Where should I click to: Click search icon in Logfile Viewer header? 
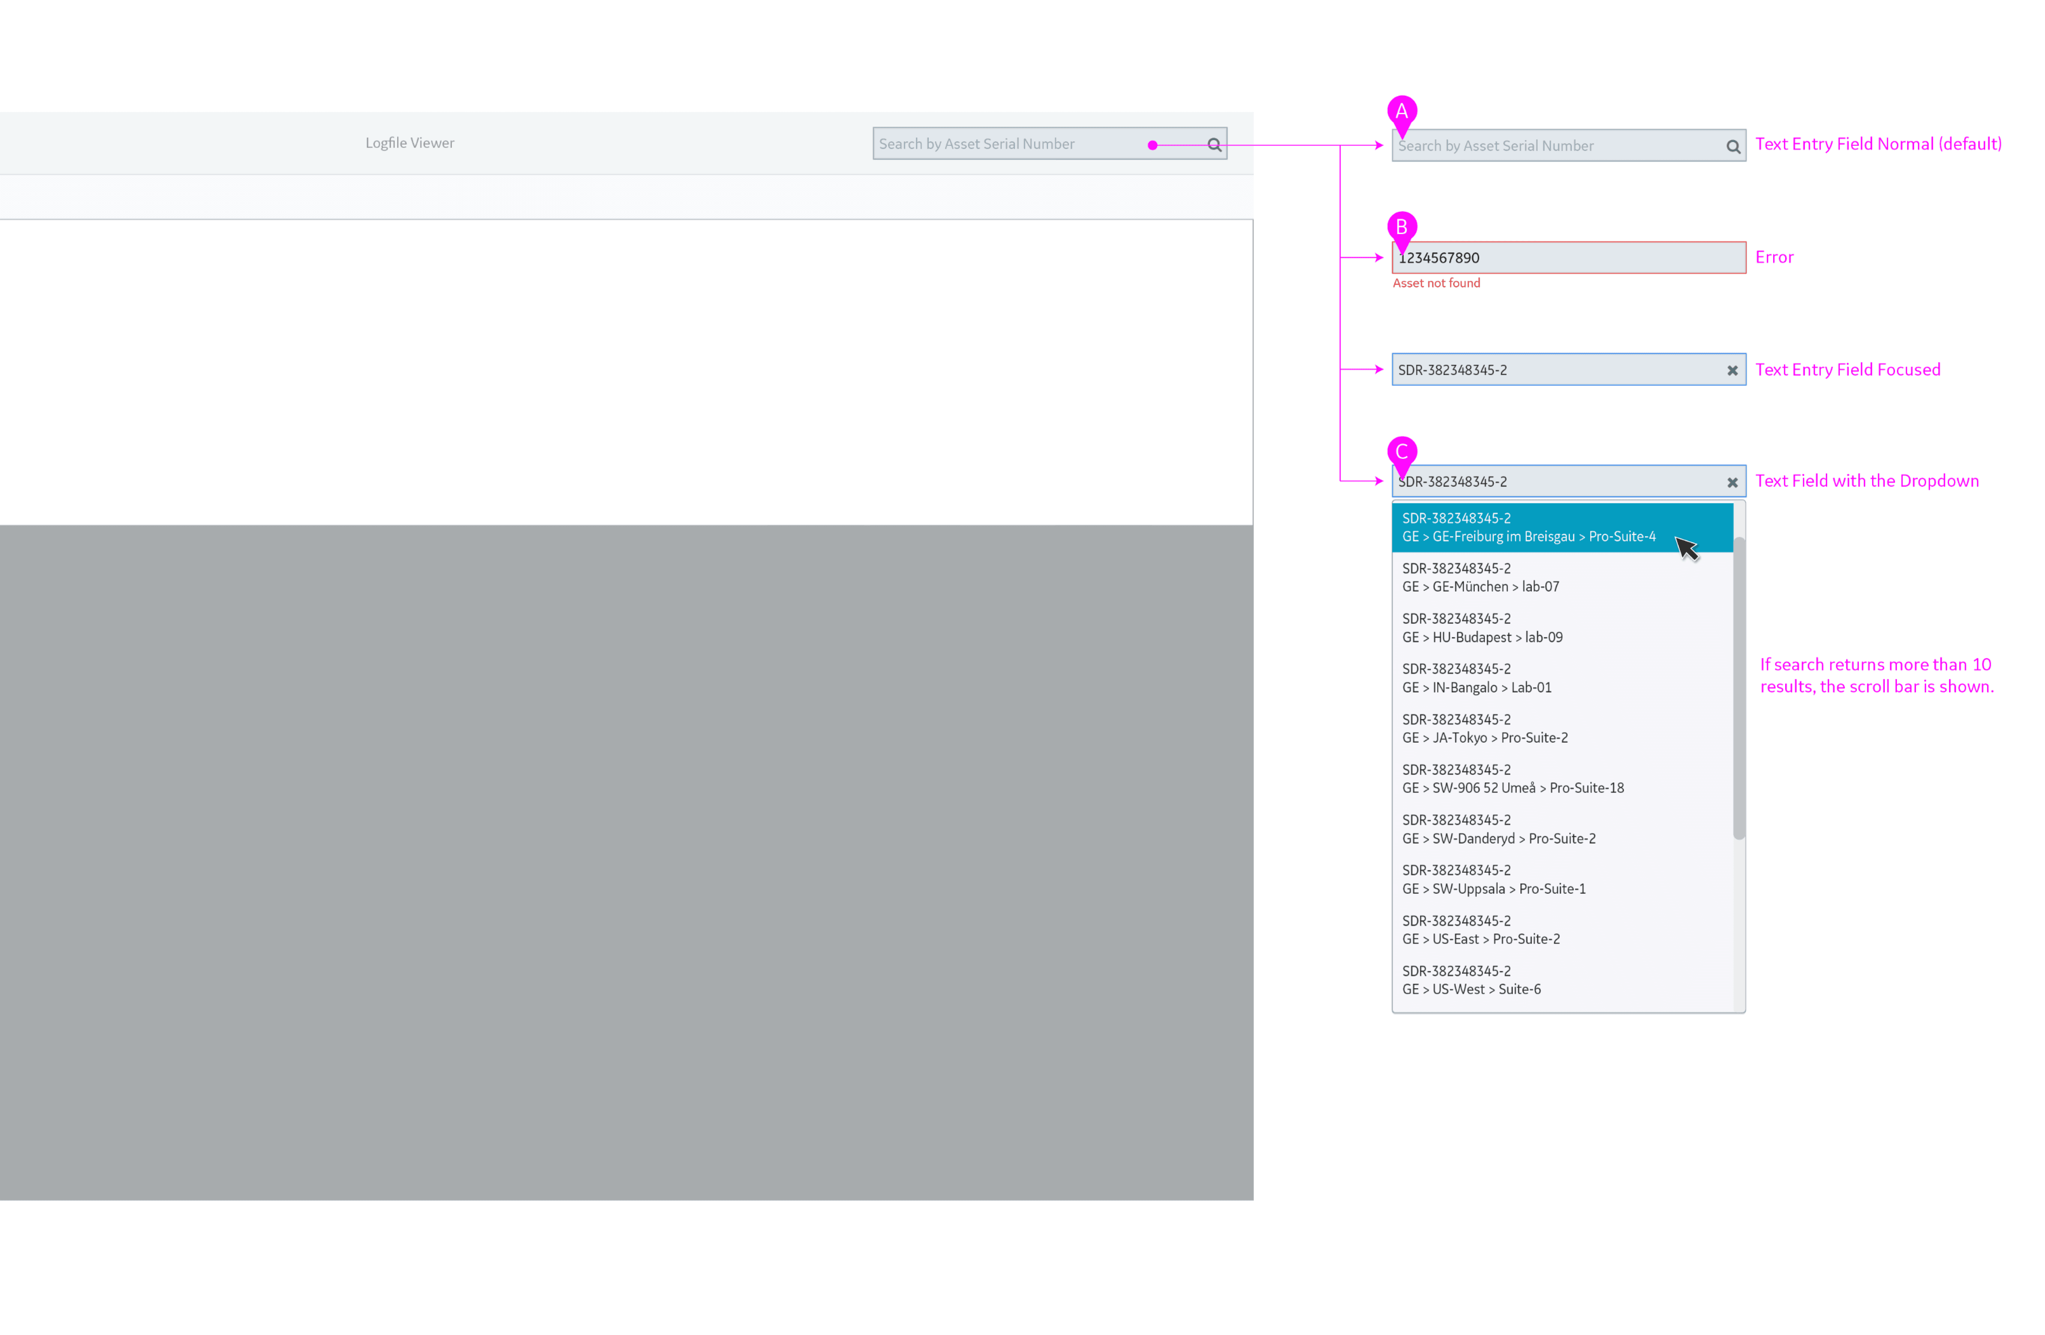(1214, 145)
